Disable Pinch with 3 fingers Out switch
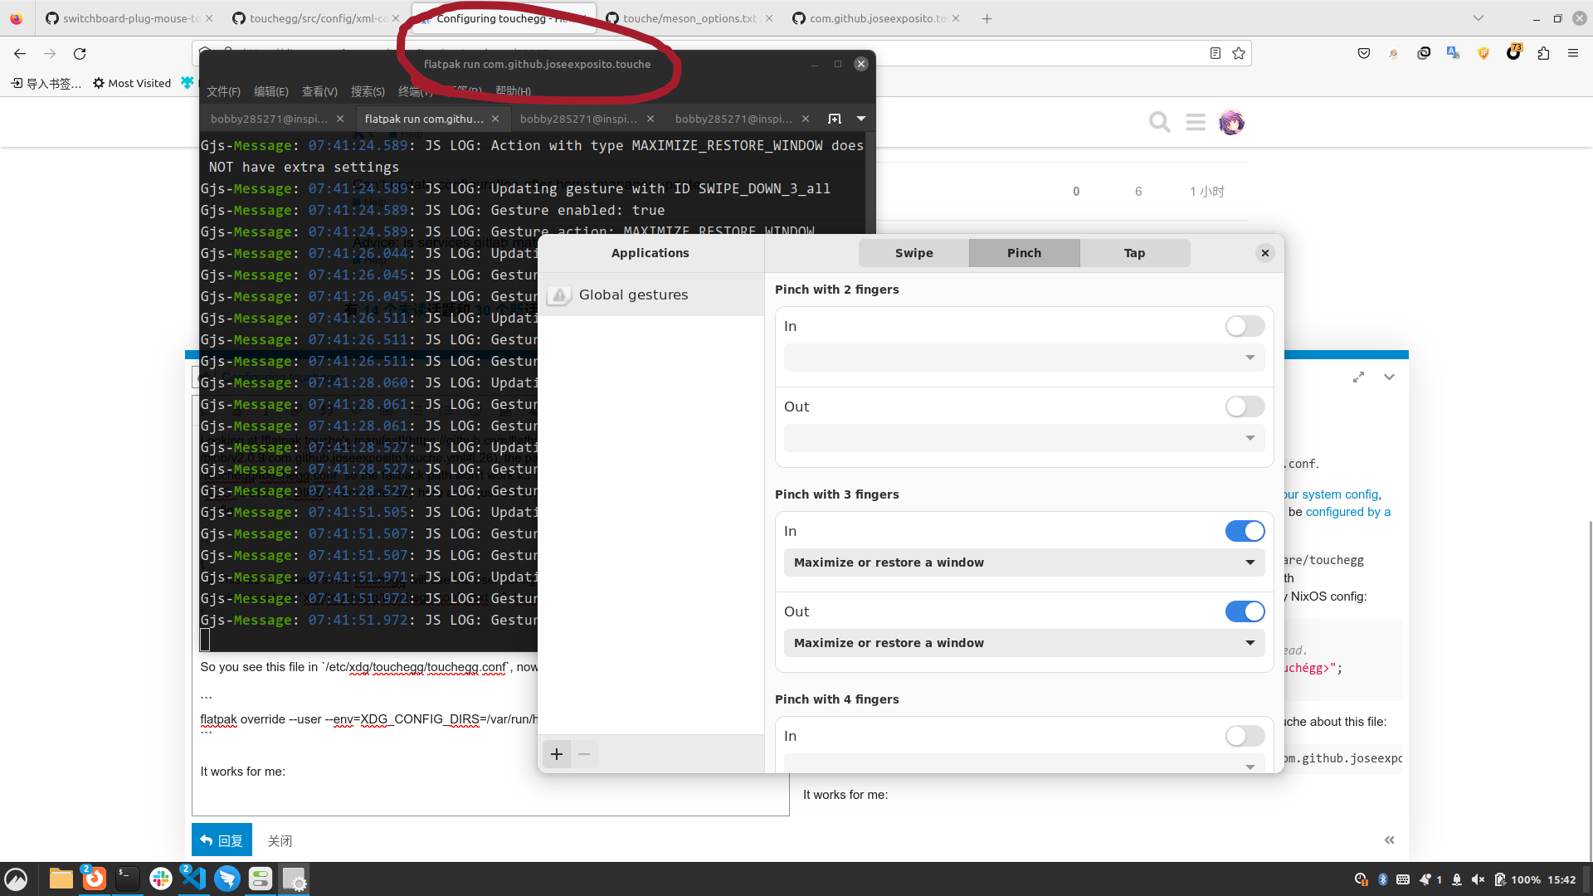 [x=1245, y=611]
